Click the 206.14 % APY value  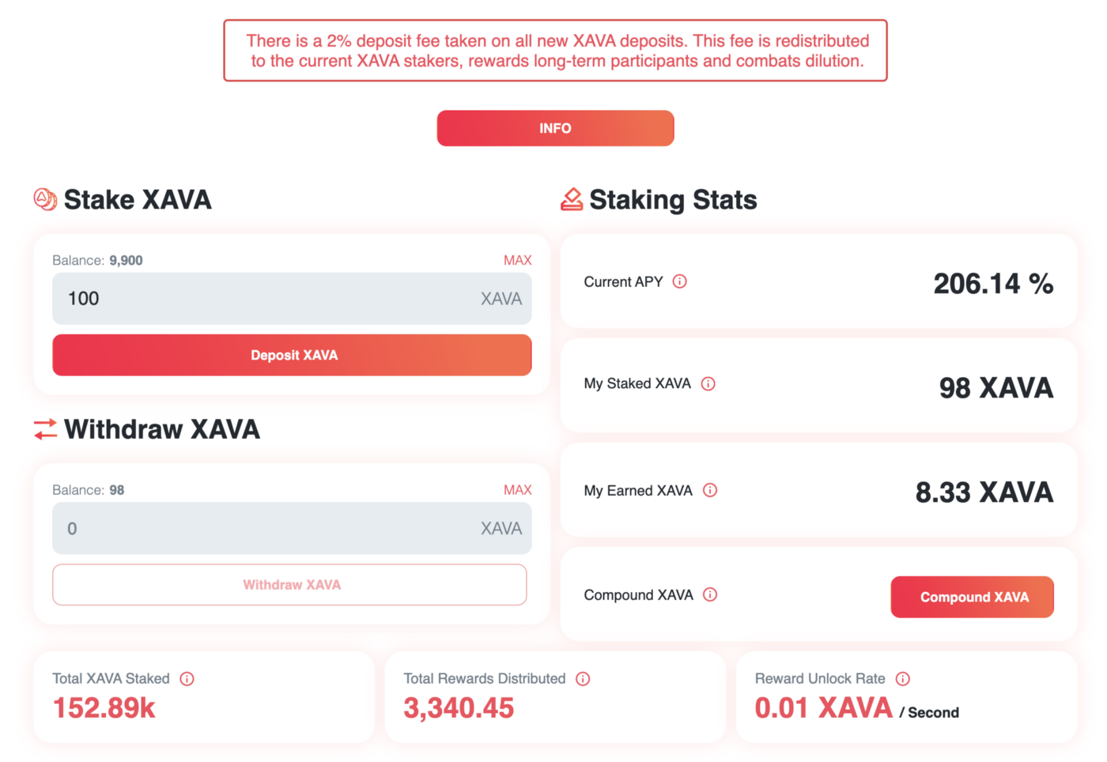[992, 284]
